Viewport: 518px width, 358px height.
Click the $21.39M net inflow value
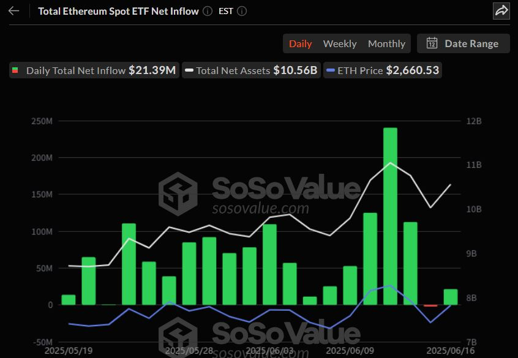click(x=152, y=70)
